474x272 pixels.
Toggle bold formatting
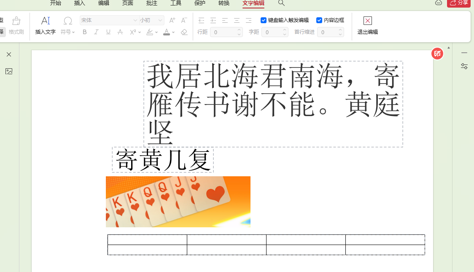point(85,32)
